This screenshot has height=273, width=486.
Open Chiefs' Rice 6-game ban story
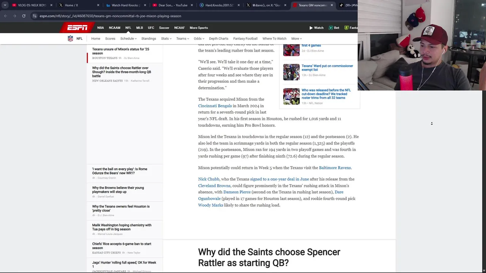coord(121,246)
